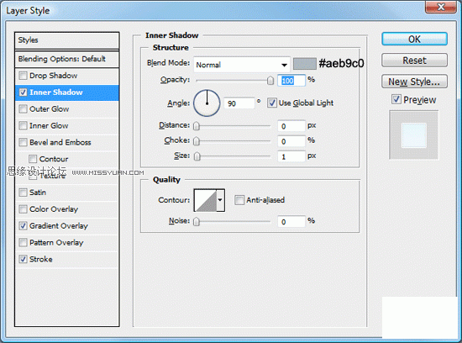Enable the Drop Shadow checkbox

[x=23, y=76]
